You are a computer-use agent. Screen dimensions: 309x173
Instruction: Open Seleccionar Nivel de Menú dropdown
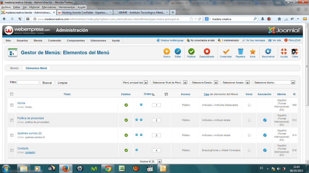click(x=169, y=83)
